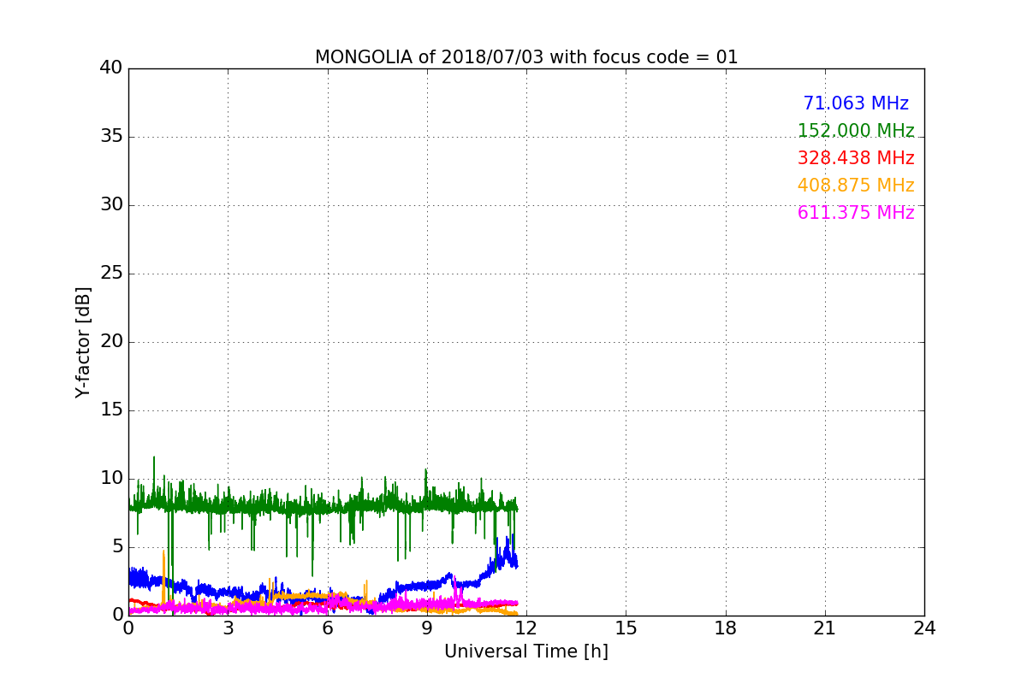Viewport: 1027px width, 684px height.
Task: Click x-axis tick label 9
Action: pyautogui.click(x=427, y=628)
